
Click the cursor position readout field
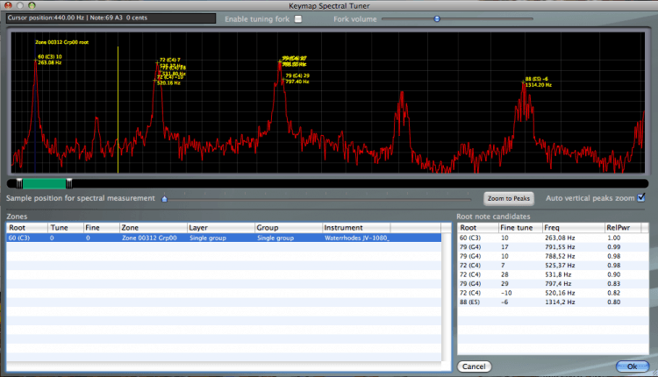click(111, 18)
